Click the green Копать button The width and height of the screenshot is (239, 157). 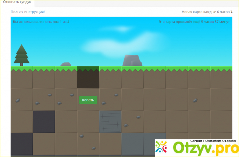click(x=88, y=100)
